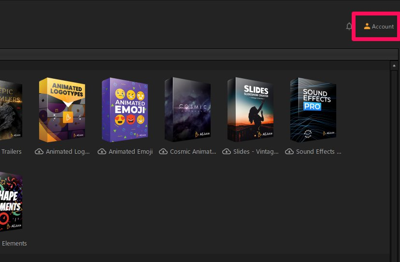The image size is (400, 262).
Task: Download the Sound Effects Pro pack cloud icon
Action: coord(289,151)
